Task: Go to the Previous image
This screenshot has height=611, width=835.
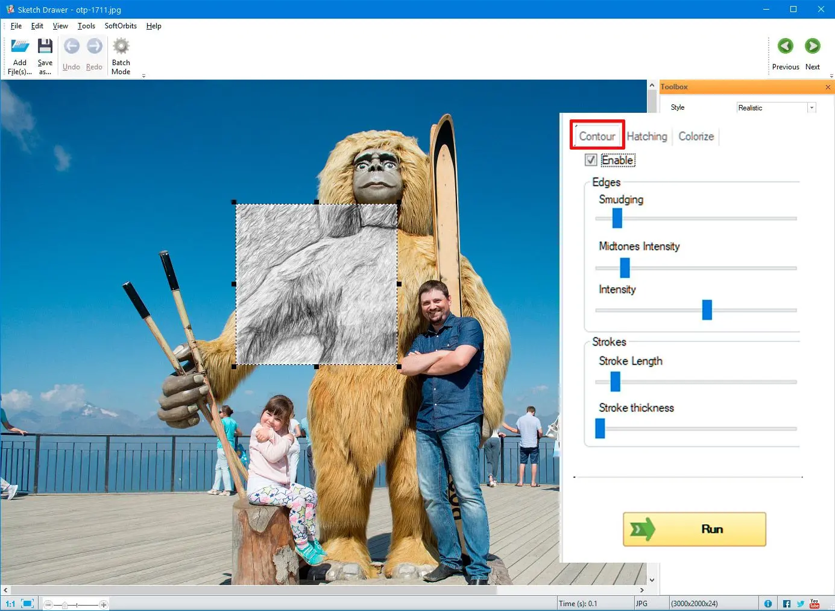Action: [785, 46]
